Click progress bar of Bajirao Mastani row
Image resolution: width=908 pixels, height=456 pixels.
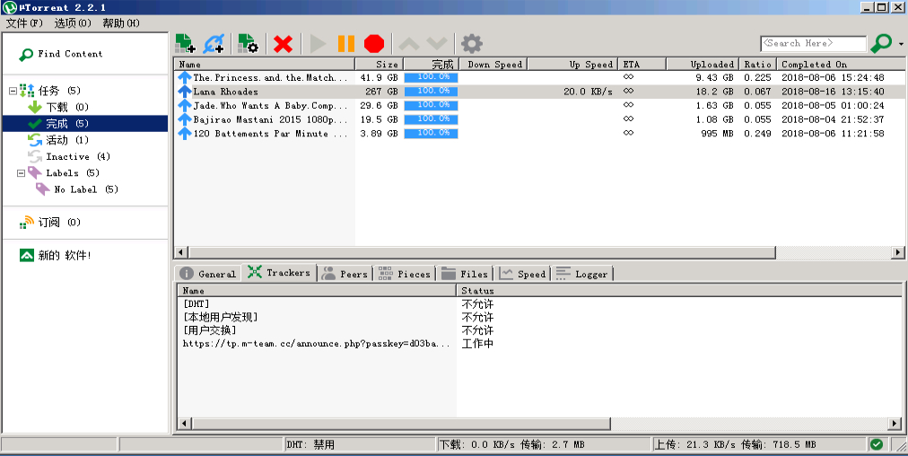click(431, 119)
